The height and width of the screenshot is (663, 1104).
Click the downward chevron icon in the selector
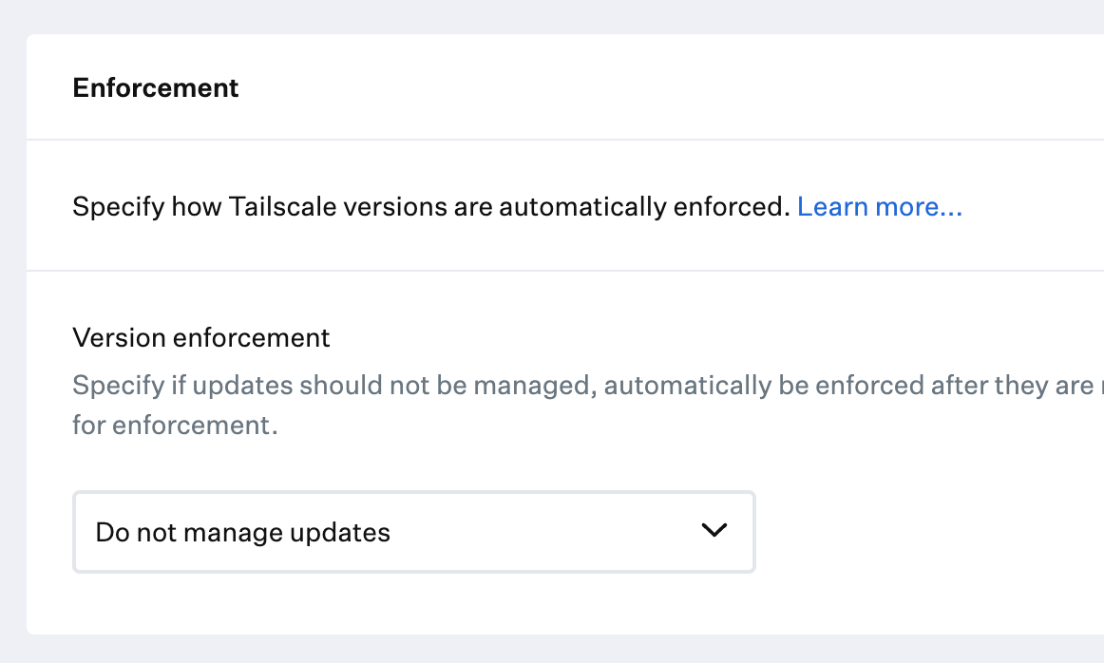[714, 531]
